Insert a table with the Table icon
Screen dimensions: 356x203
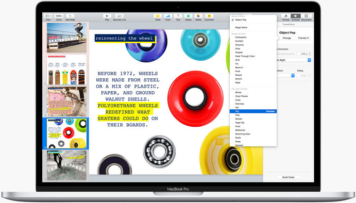158,16
